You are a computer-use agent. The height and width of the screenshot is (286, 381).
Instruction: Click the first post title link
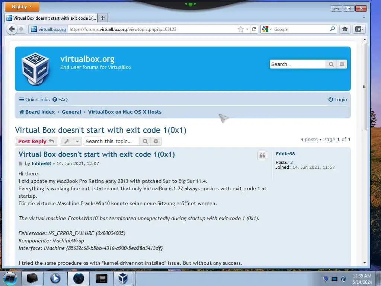[96, 154]
